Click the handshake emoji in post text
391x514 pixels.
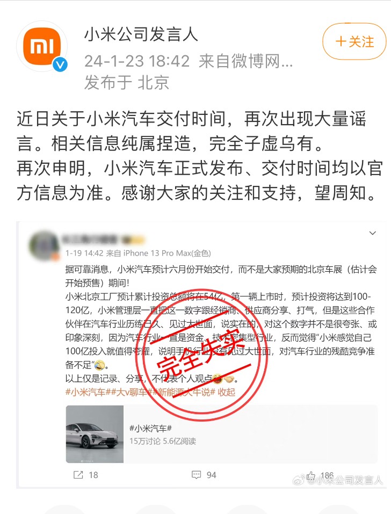pyautogui.click(x=229, y=379)
